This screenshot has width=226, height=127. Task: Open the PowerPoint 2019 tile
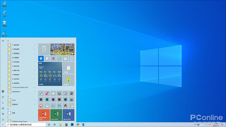44,115
